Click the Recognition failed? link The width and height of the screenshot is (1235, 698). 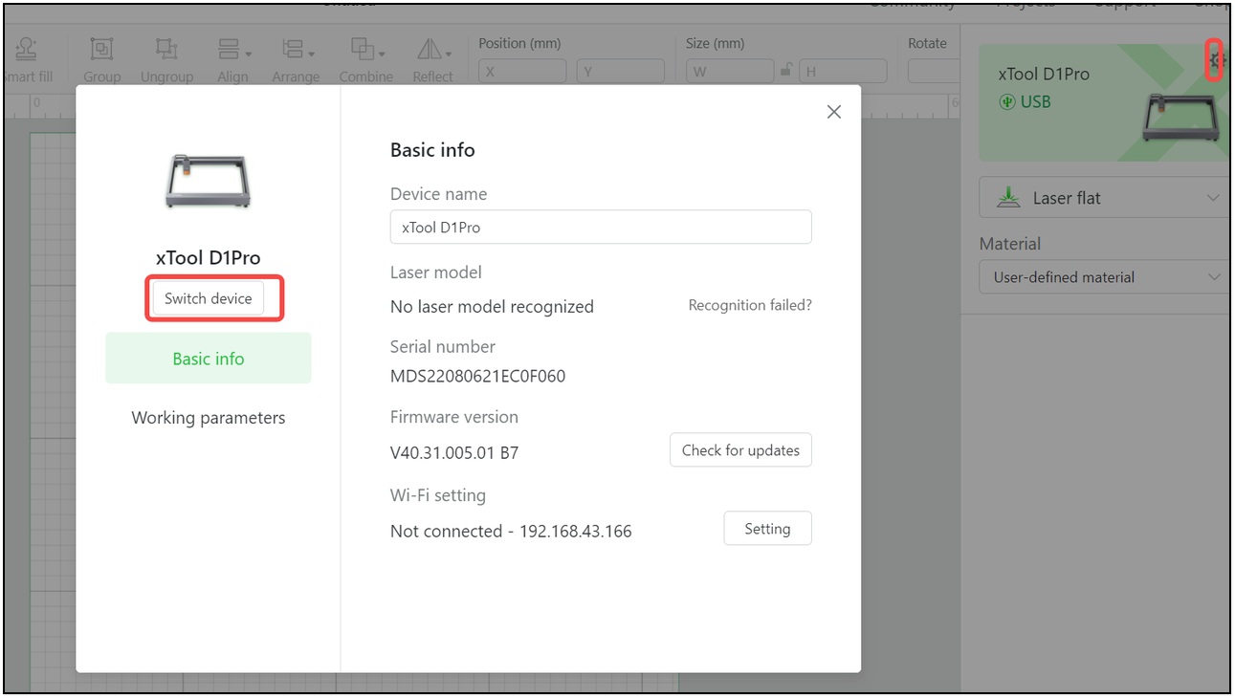(x=750, y=306)
